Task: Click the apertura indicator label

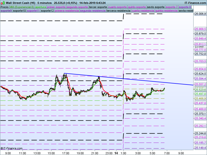Action: (41, 7)
